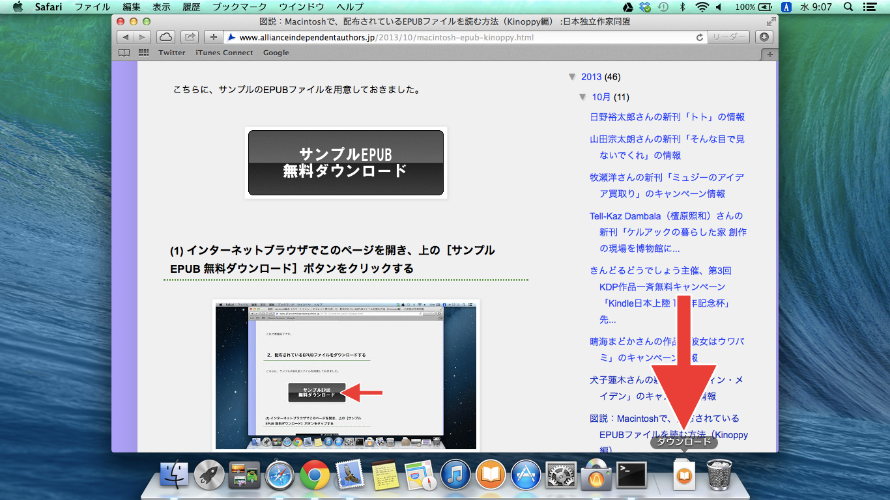Collapse the 10月 archive triangle
890x500 pixels.
[582, 97]
